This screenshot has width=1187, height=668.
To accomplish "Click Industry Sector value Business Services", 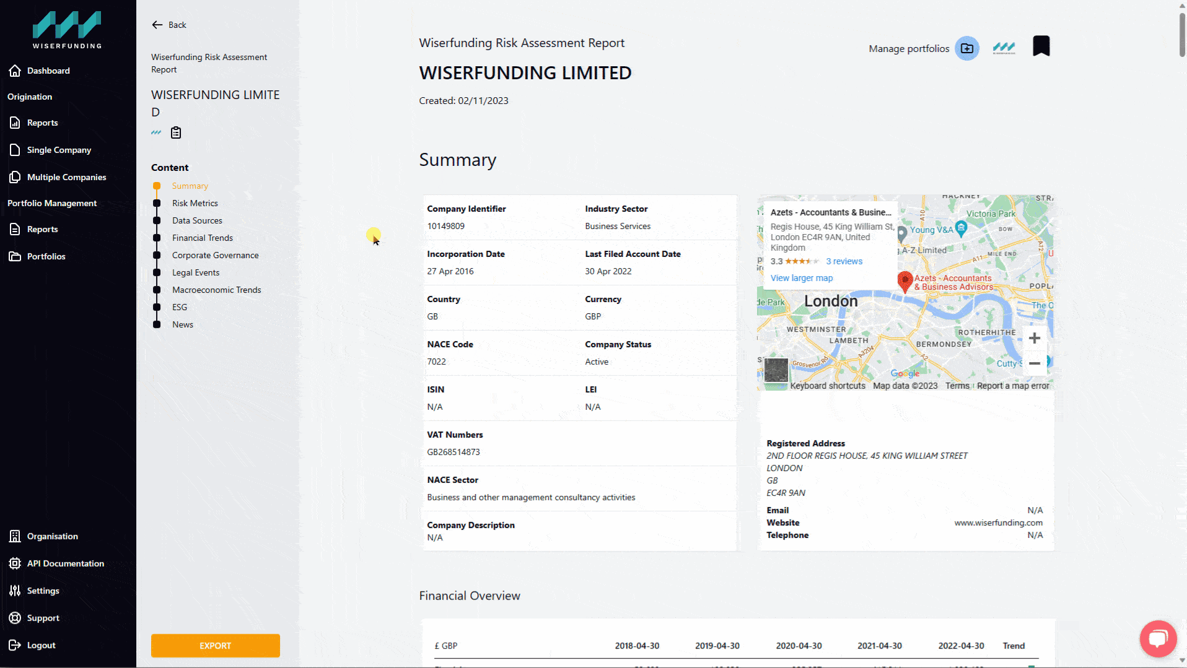I will tap(618, 226).
